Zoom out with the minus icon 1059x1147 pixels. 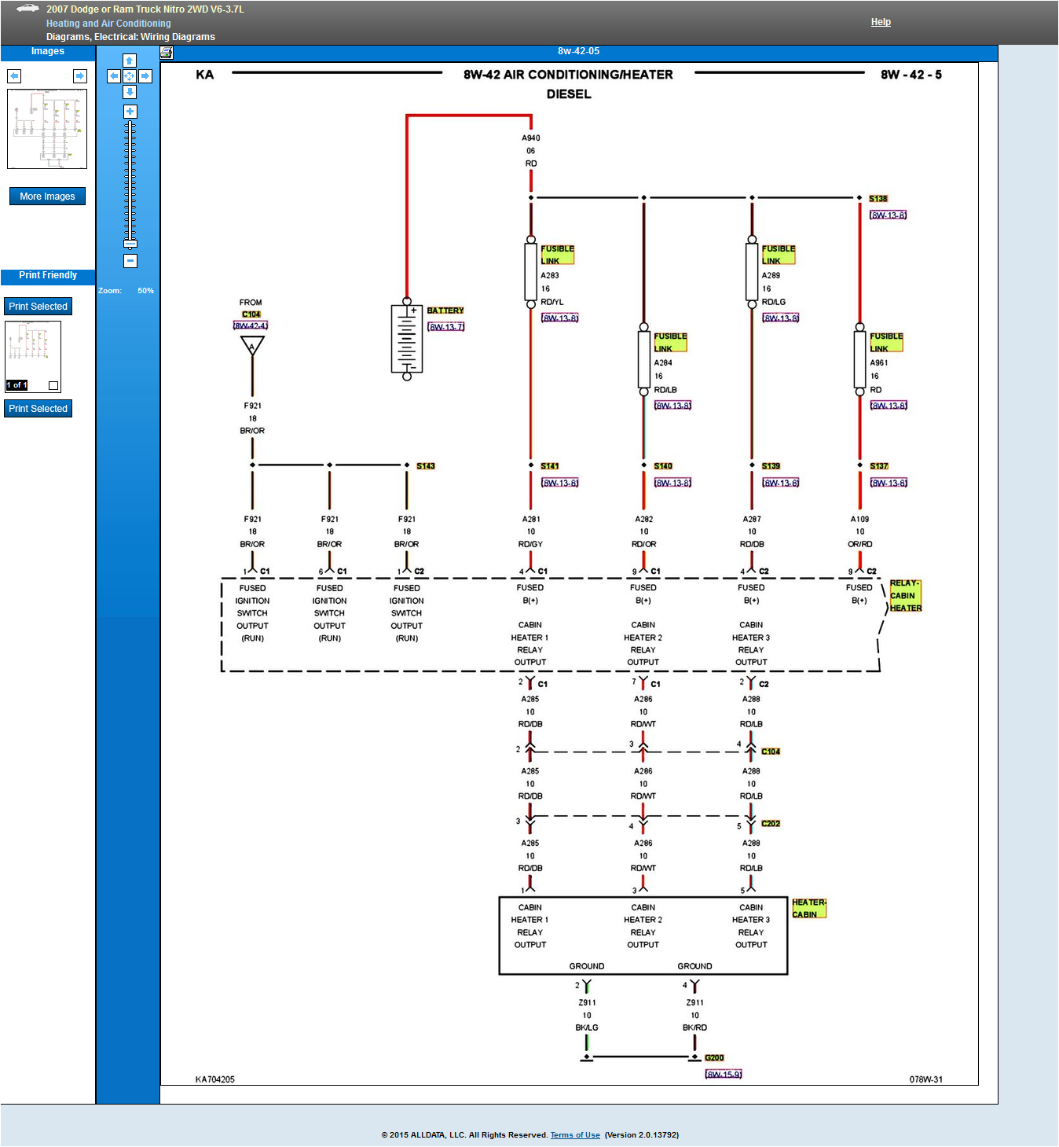click(x=129, y=260)
